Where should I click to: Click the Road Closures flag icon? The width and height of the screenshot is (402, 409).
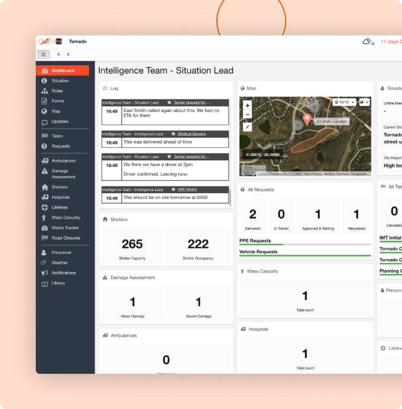[45, 237]
